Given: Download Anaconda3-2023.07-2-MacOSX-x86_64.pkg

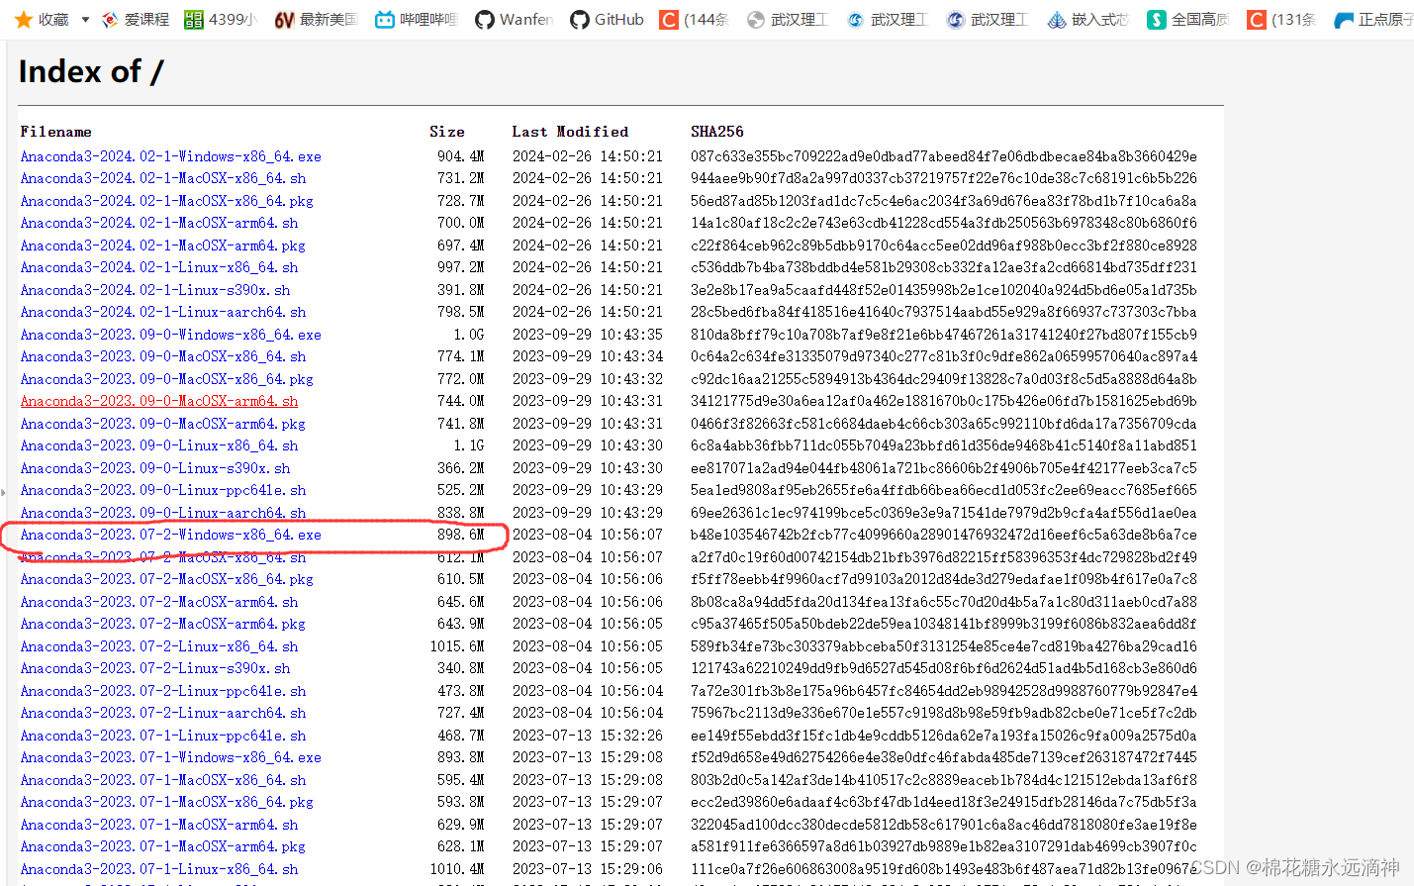Looking at the screenshot, I should click(x=166, y=579).
